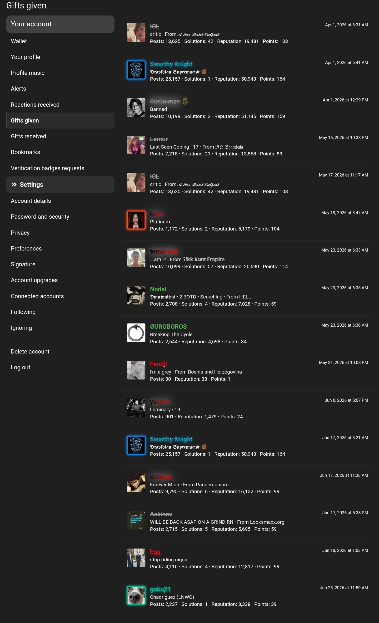Open Gifts received

coord(60,136)
